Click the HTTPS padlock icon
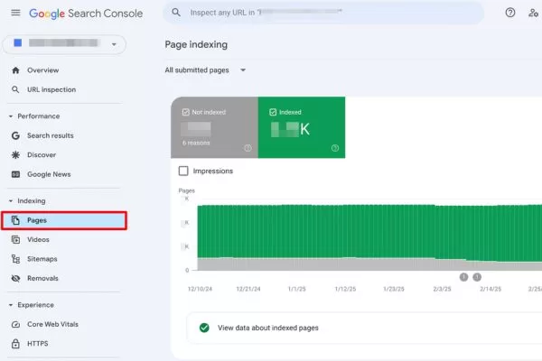The height and width of the screenshot is (361, 542). tap(15, 343)
